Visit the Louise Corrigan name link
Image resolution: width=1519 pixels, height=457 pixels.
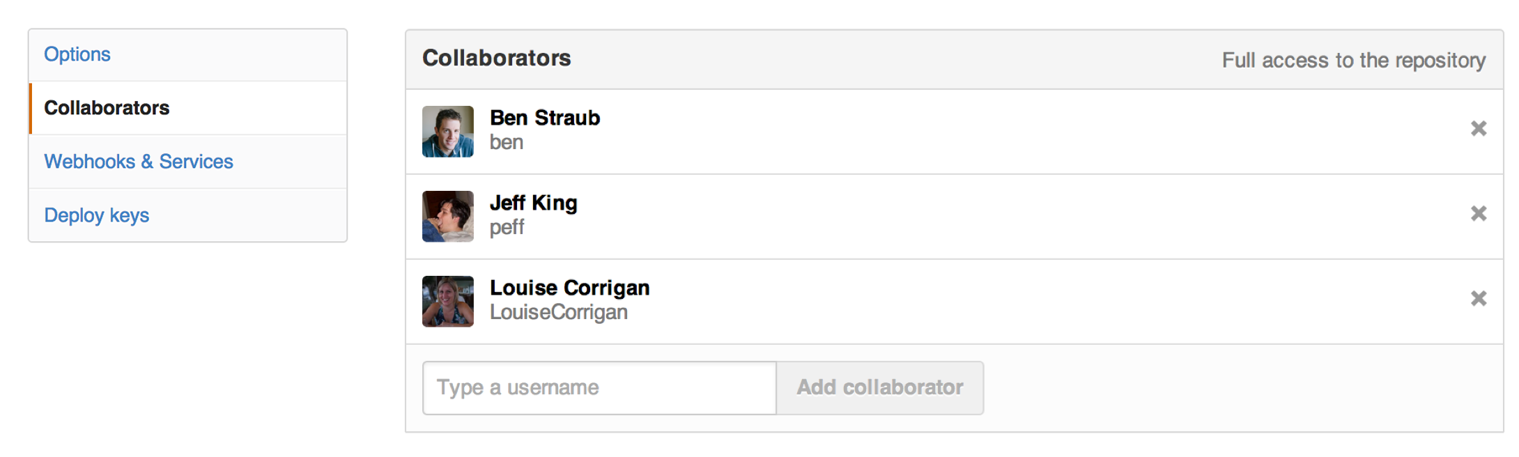point(569,288)
